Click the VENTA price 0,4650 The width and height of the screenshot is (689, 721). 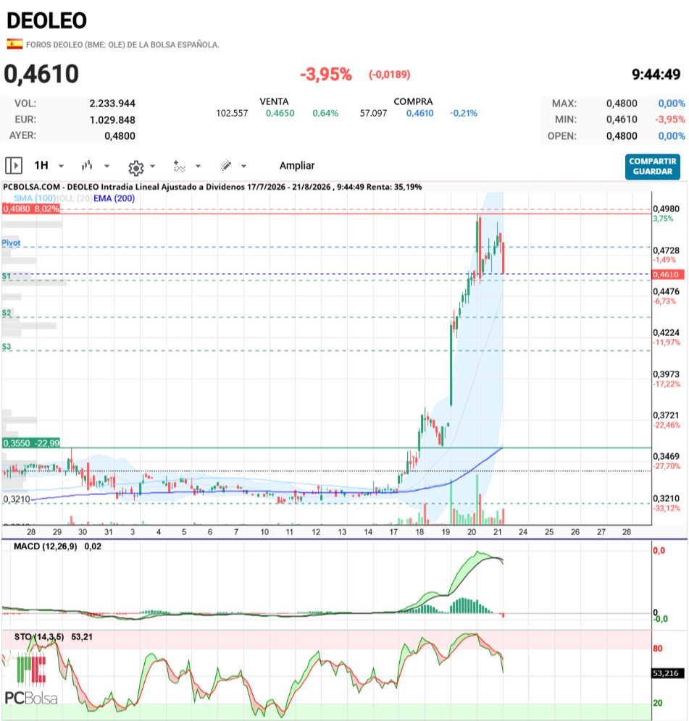tap(280, 113)
